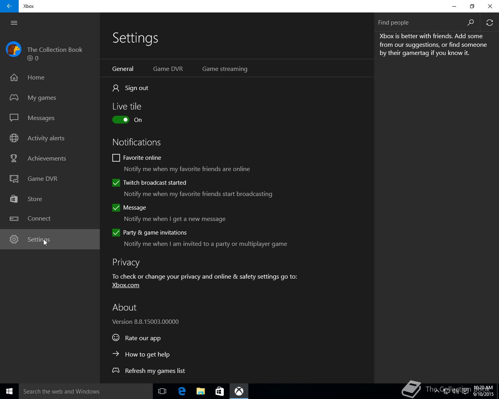Click the Find people search field
Viewport: 499px width, 399px height.
[420, 23]
